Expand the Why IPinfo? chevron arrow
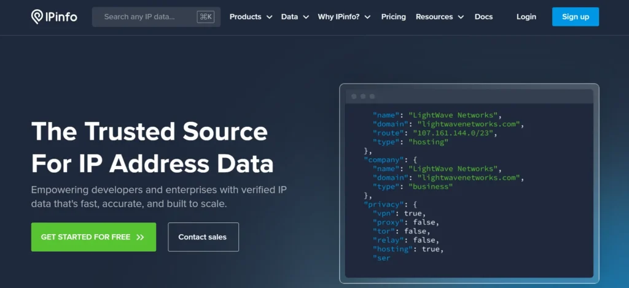This screenshot has width=629, height=288. coord(367,17)
